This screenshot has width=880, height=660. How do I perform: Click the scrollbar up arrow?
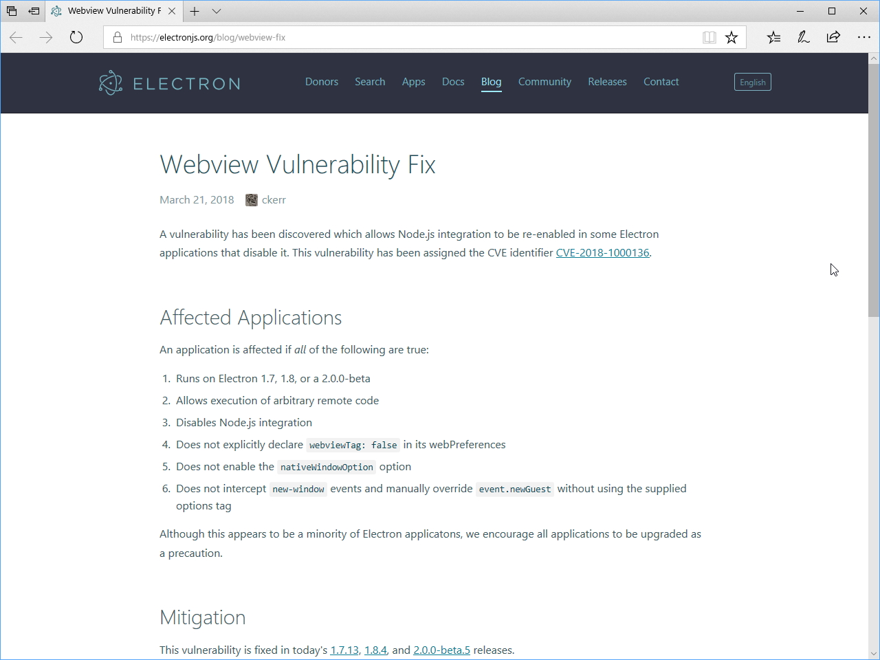pyautogui.click(x=874, y=58)
